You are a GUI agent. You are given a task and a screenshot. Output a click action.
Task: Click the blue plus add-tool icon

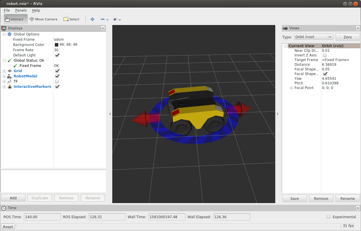(x=92, y=19)
